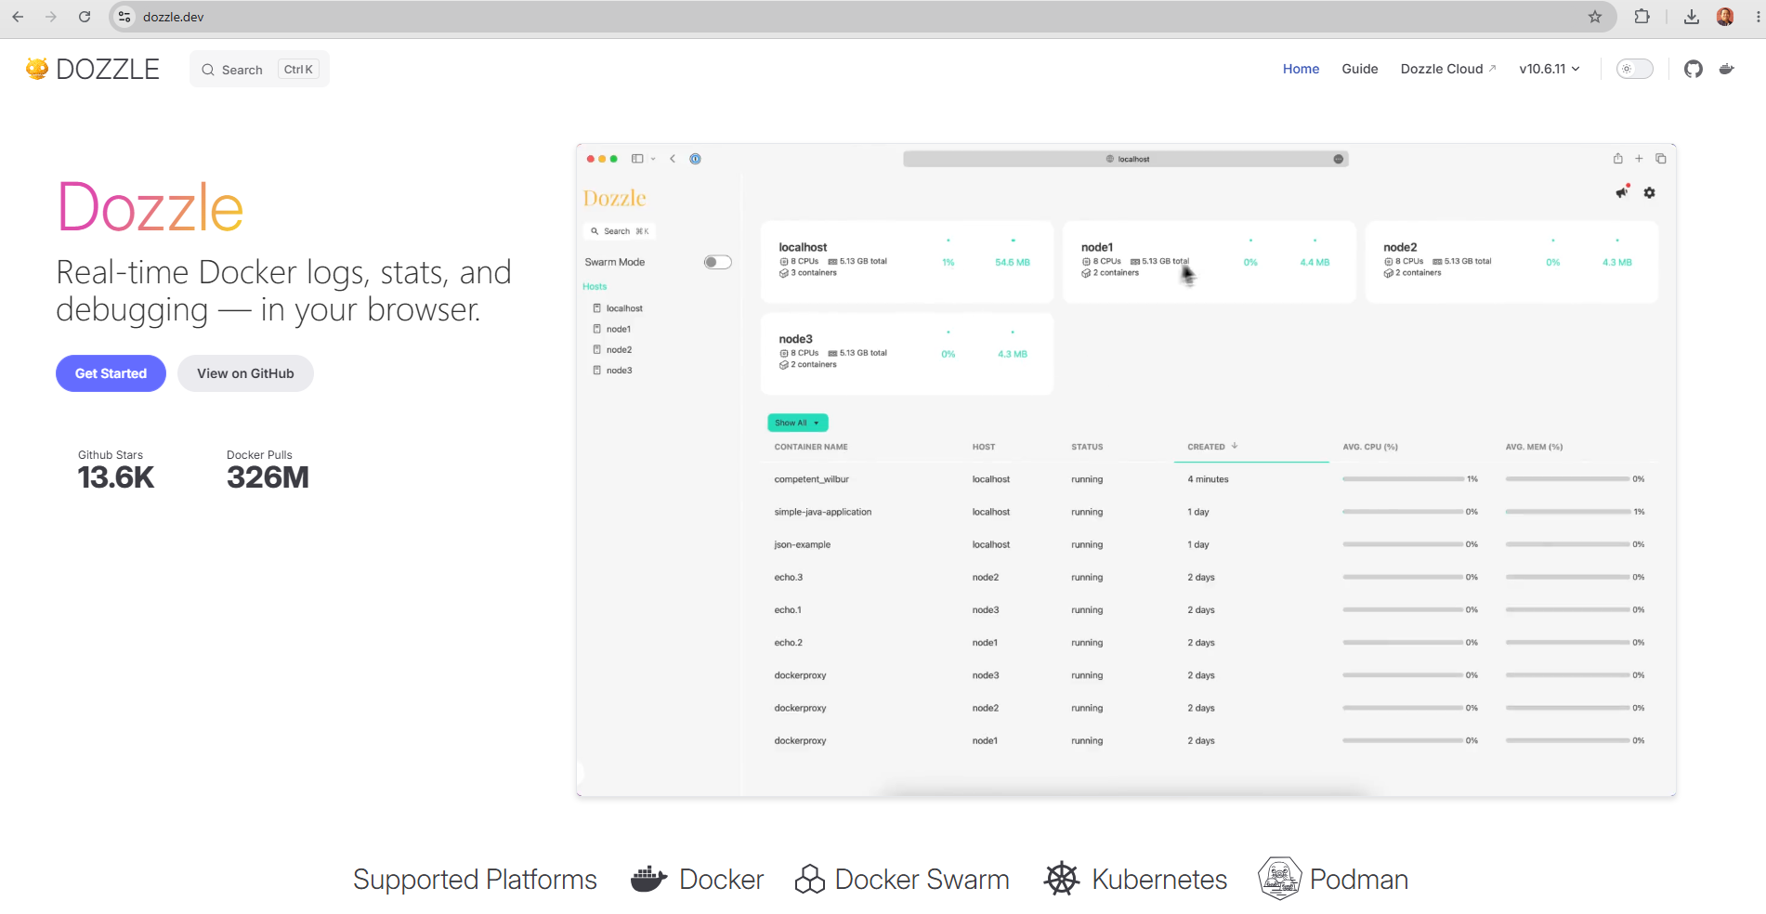Open browser downloads icon

[1692, 17]
